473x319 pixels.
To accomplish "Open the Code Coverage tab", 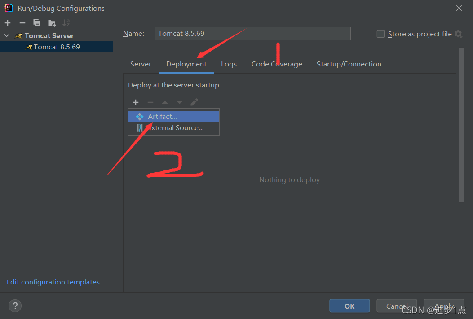I will tap(277, 64).
